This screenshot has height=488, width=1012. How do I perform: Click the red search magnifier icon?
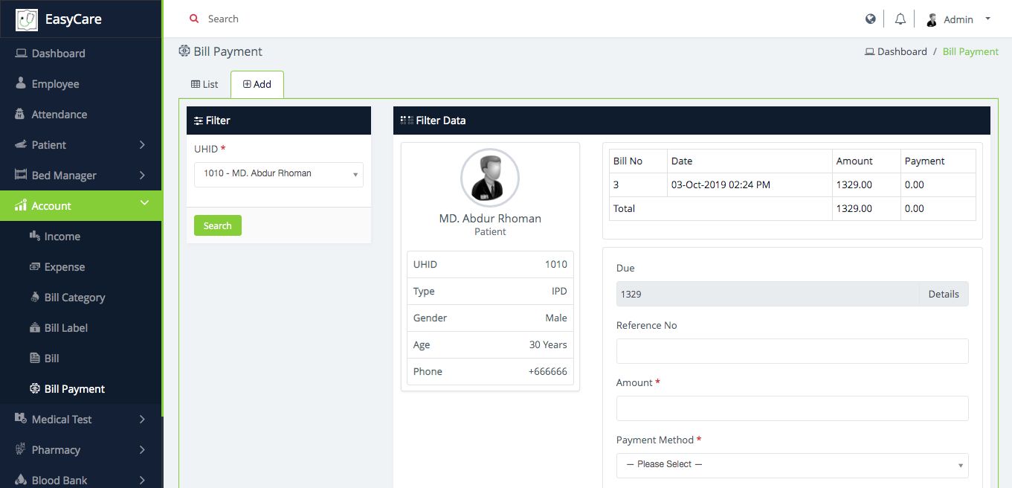point(194,19)
